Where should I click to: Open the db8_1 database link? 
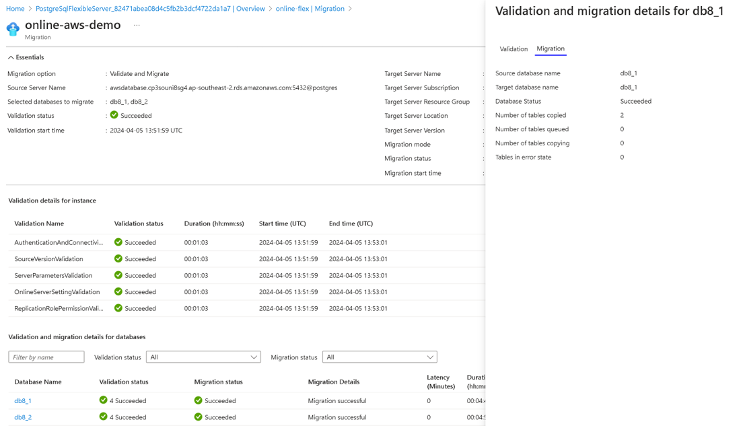23,401
